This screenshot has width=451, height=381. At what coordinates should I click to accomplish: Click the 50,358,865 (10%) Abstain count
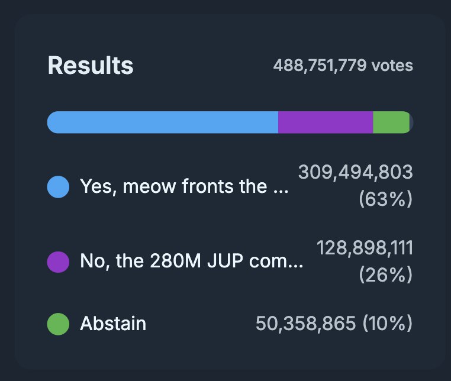[334, 324]
